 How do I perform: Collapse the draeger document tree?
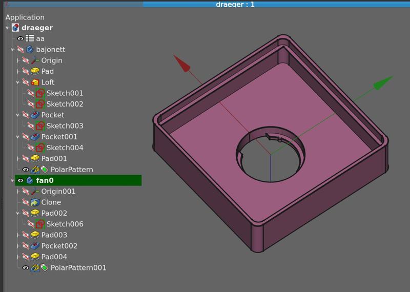point(7,28)
